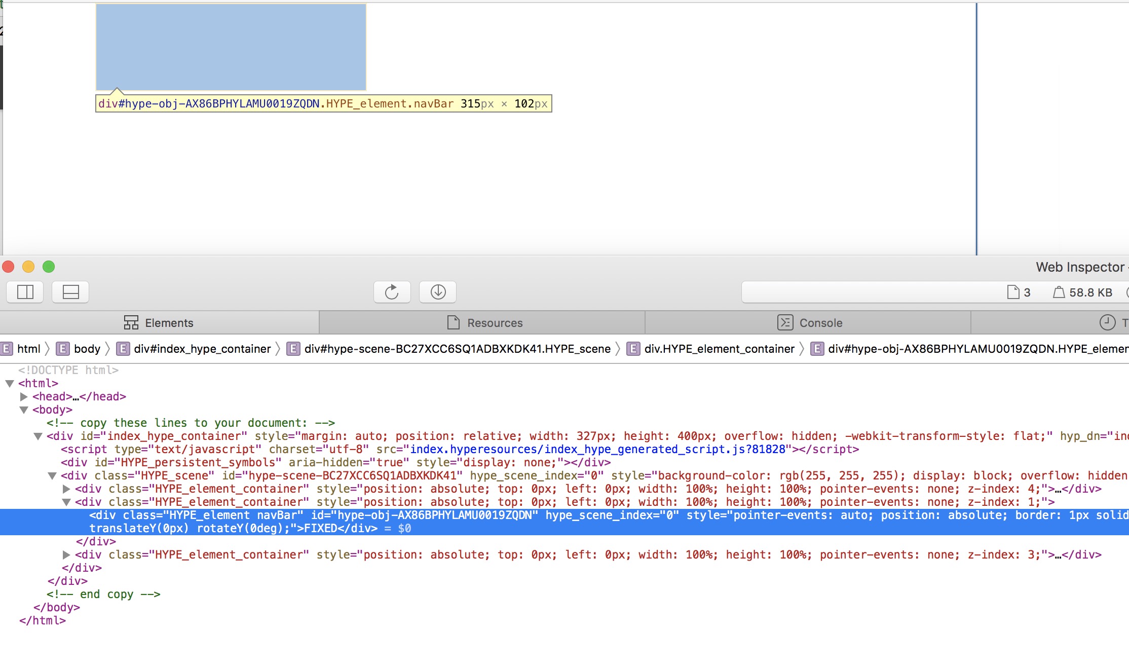The width and height of the screenshot is (1129, 666).
Task: Collapse the html node triangle
Action: [10, 384]
